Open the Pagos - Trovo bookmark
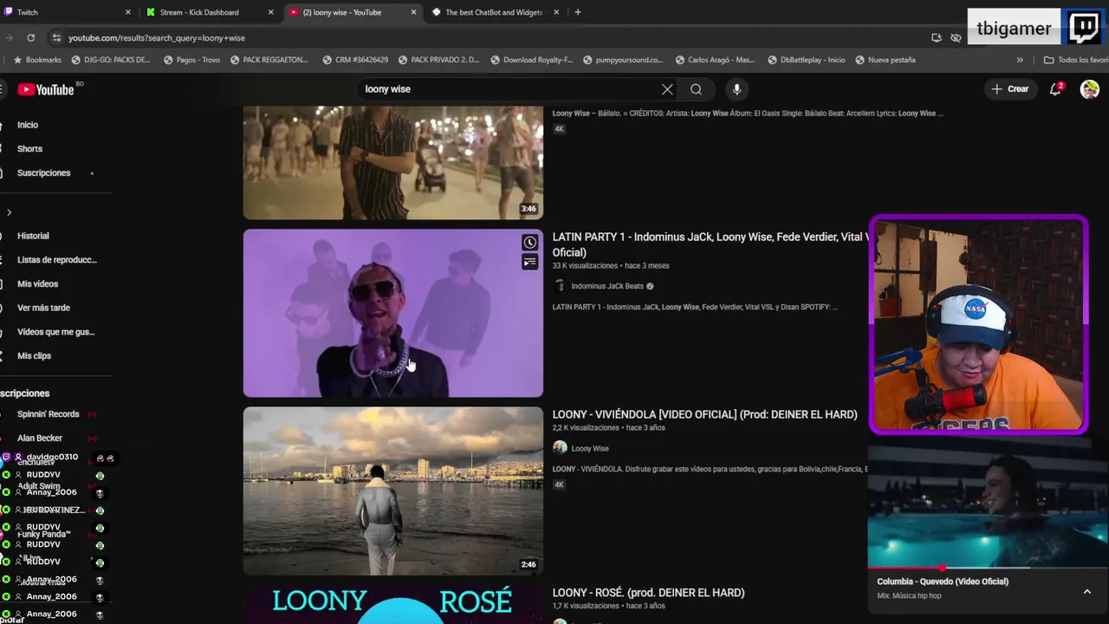The image size is (1109, 624). (x=191, y=60)
